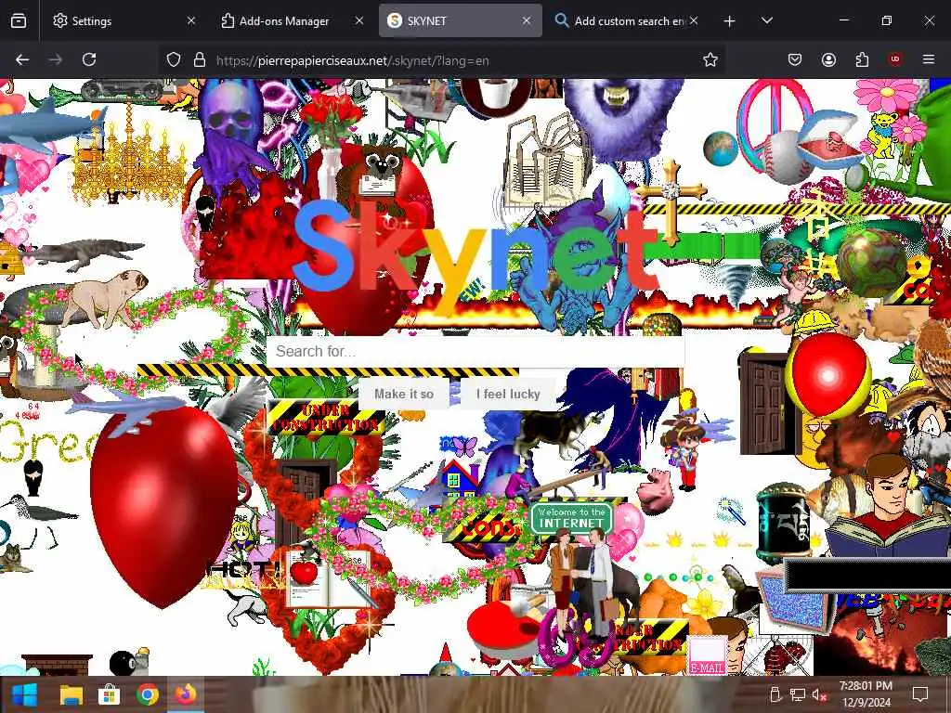Screen dimensions: 951x713
Task: Save page to Pocket
Action: point(795,59)
